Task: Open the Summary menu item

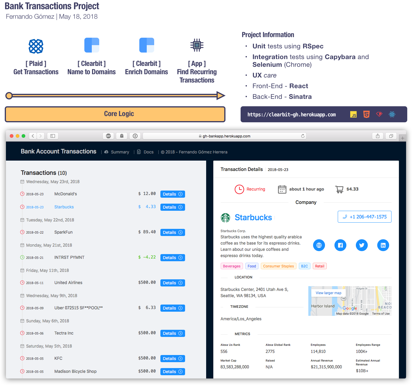Action: (x=120, y=152)
